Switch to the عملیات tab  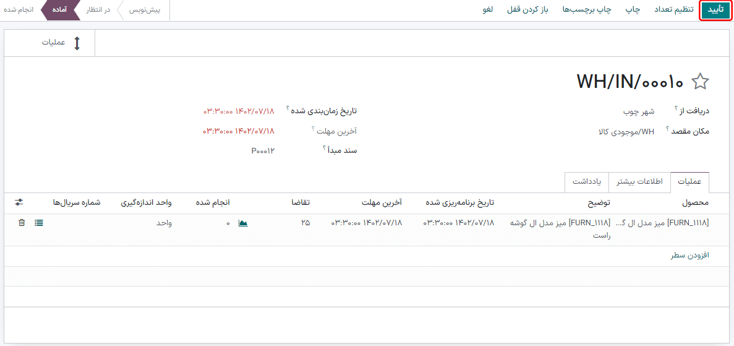(x=689, y=182)
